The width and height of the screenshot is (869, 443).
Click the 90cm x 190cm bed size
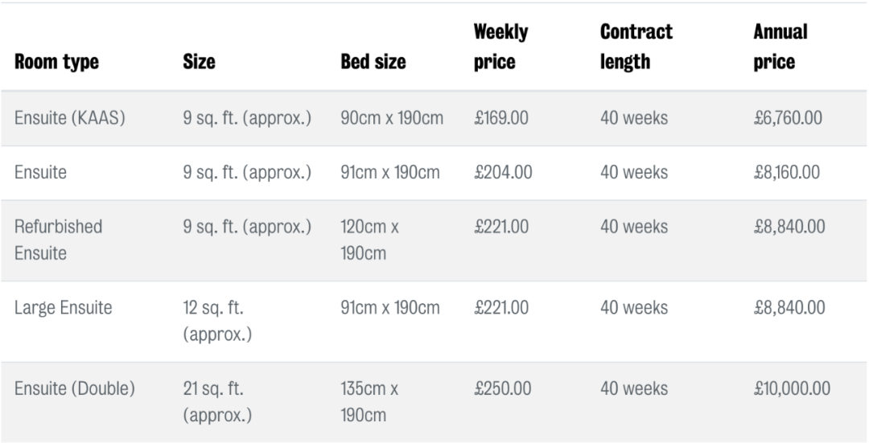click(392, 118)
